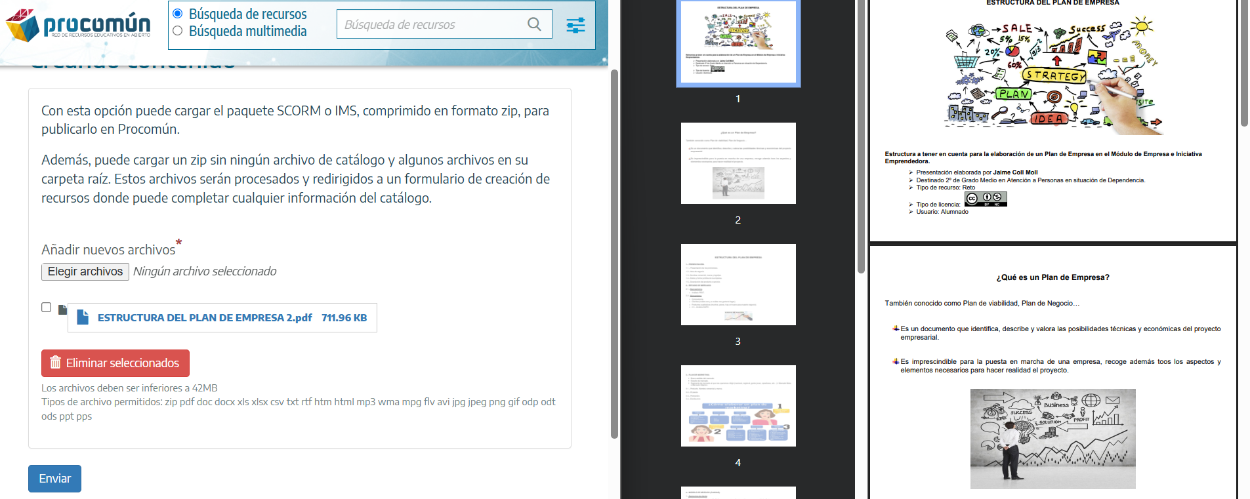Focus the Búsqueda de recursos search field
The image size is (1250, 499).
tap(433, 24)
